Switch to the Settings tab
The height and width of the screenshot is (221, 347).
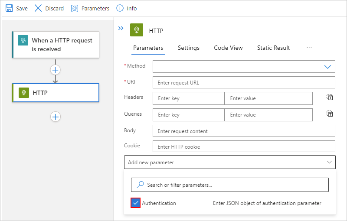pos(188,48)
